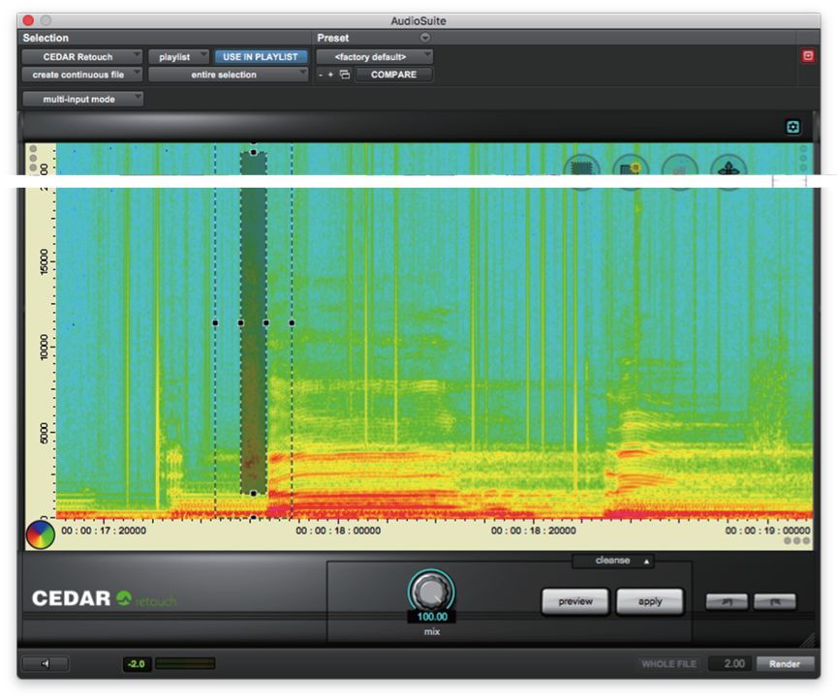This screenshot has height=700, width=838.
Task: Select the leaf-shaped tool icon
Action: (728, 169)
